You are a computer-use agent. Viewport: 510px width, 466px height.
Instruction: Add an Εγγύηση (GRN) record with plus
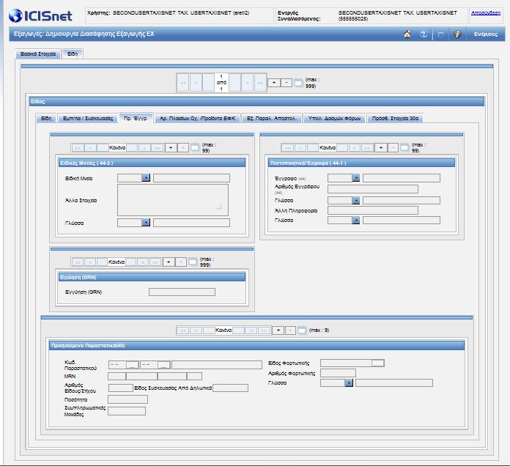tap(169, 262)
